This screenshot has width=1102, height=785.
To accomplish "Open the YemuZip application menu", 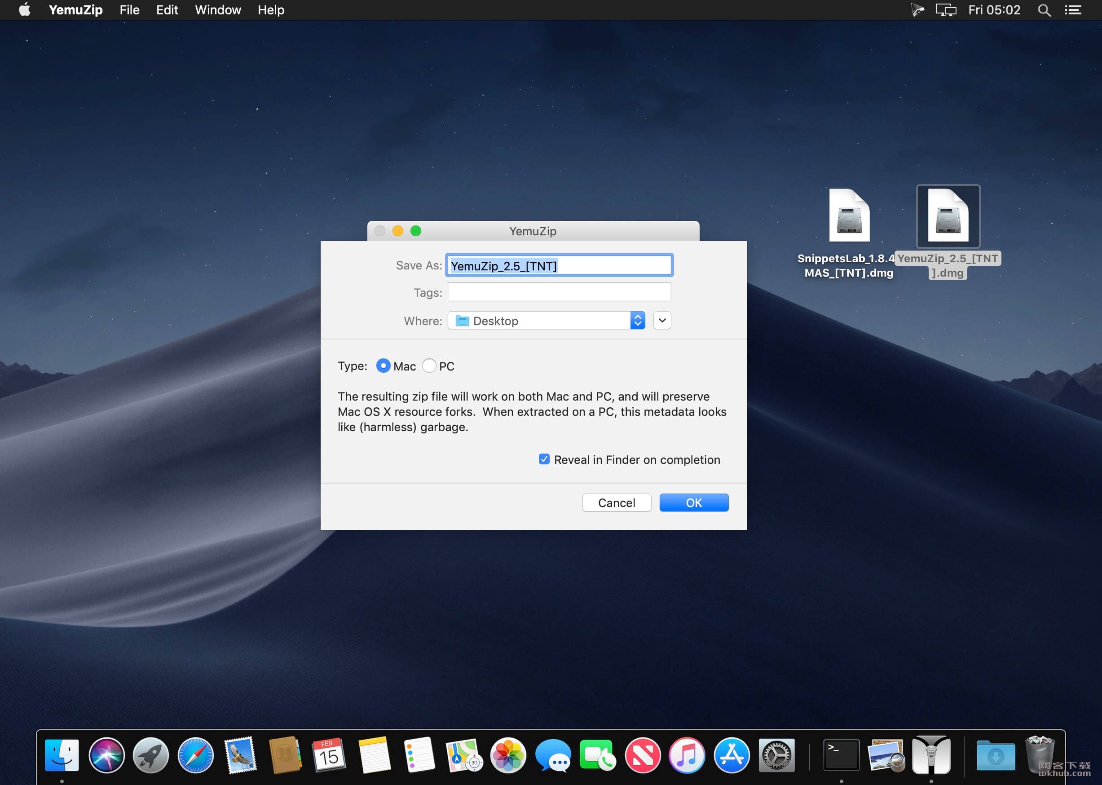I will click(75, 10).
